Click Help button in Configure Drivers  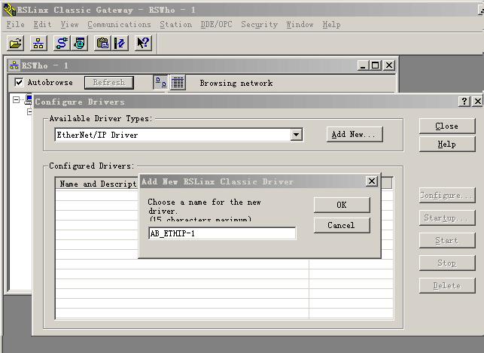[447, 144]
